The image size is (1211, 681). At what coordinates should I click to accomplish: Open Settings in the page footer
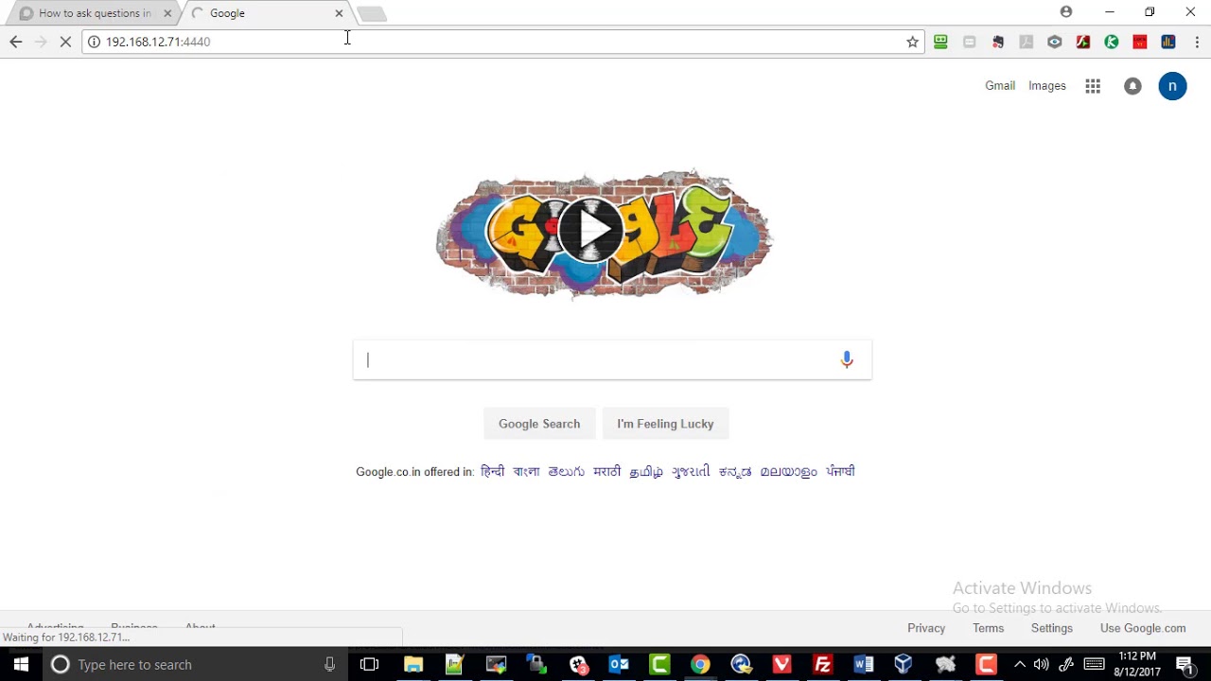(x=1052, y=628)
